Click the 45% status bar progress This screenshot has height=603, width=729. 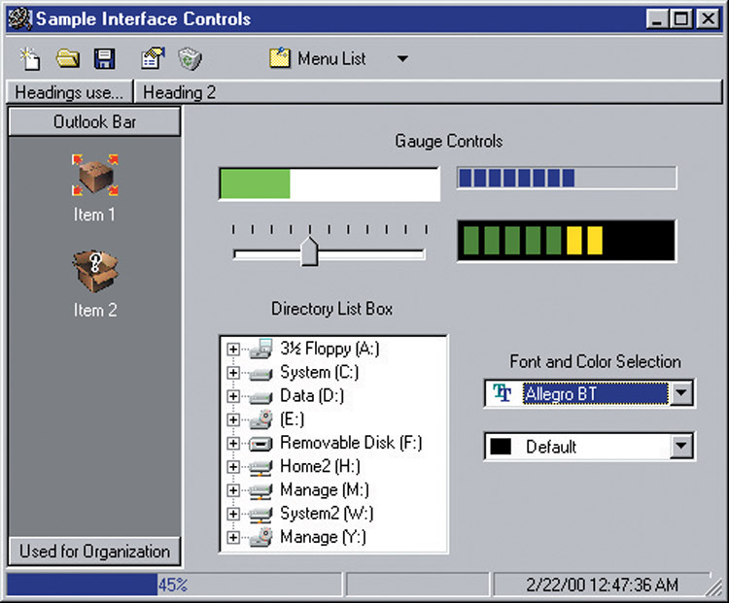174,585
